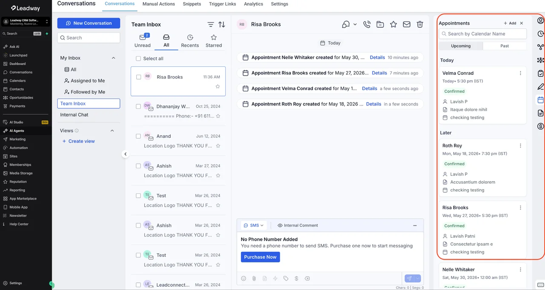Open Nelle Whitaker appointment options menu
This screenshot has height=290, width=545.
(x=520, y=270)
